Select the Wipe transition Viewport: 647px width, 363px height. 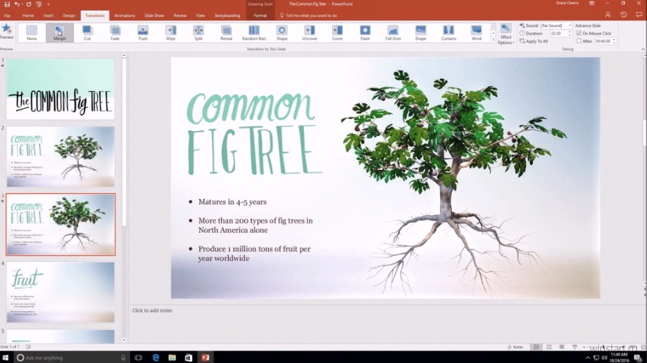[171, 33]
